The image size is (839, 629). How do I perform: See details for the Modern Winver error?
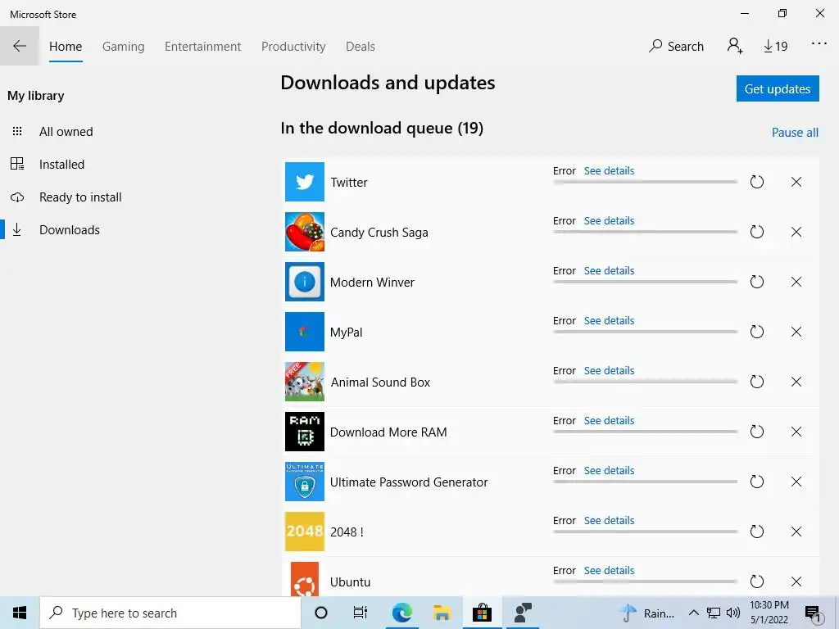coord(609,270)
